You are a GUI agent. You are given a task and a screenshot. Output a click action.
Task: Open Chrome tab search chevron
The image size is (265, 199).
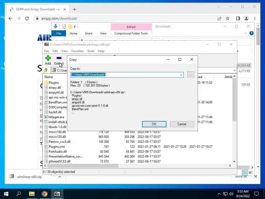(x=218, y=6)
